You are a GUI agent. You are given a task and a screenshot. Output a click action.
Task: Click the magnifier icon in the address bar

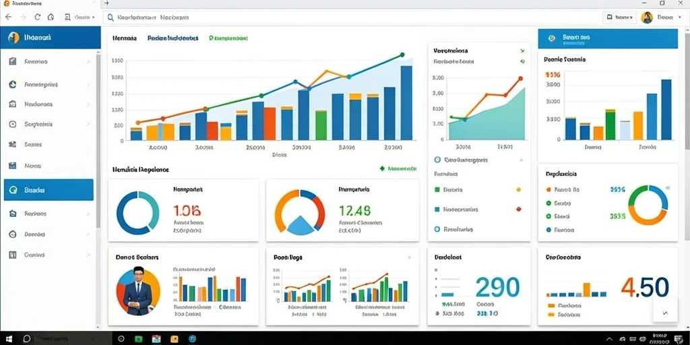[110, 18]
